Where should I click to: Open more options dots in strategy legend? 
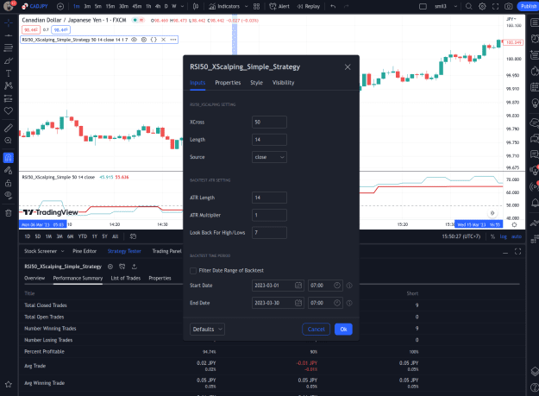(x=173, y=40)
